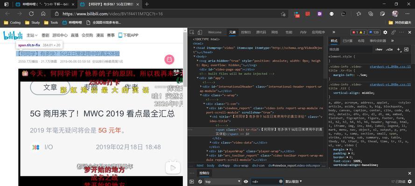Image resolution: width=415 pixels, height=186 pixels.
Task: Expand margin property in styles pane
Action: pos(347,149)
